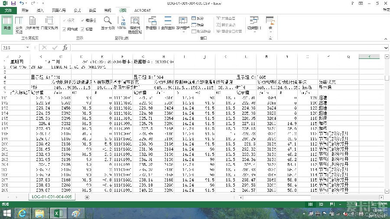Image resolution: width=390 pixels, height=219 pixels.
Task: Click vertical scrollbar down arrow
Action: 387,191
